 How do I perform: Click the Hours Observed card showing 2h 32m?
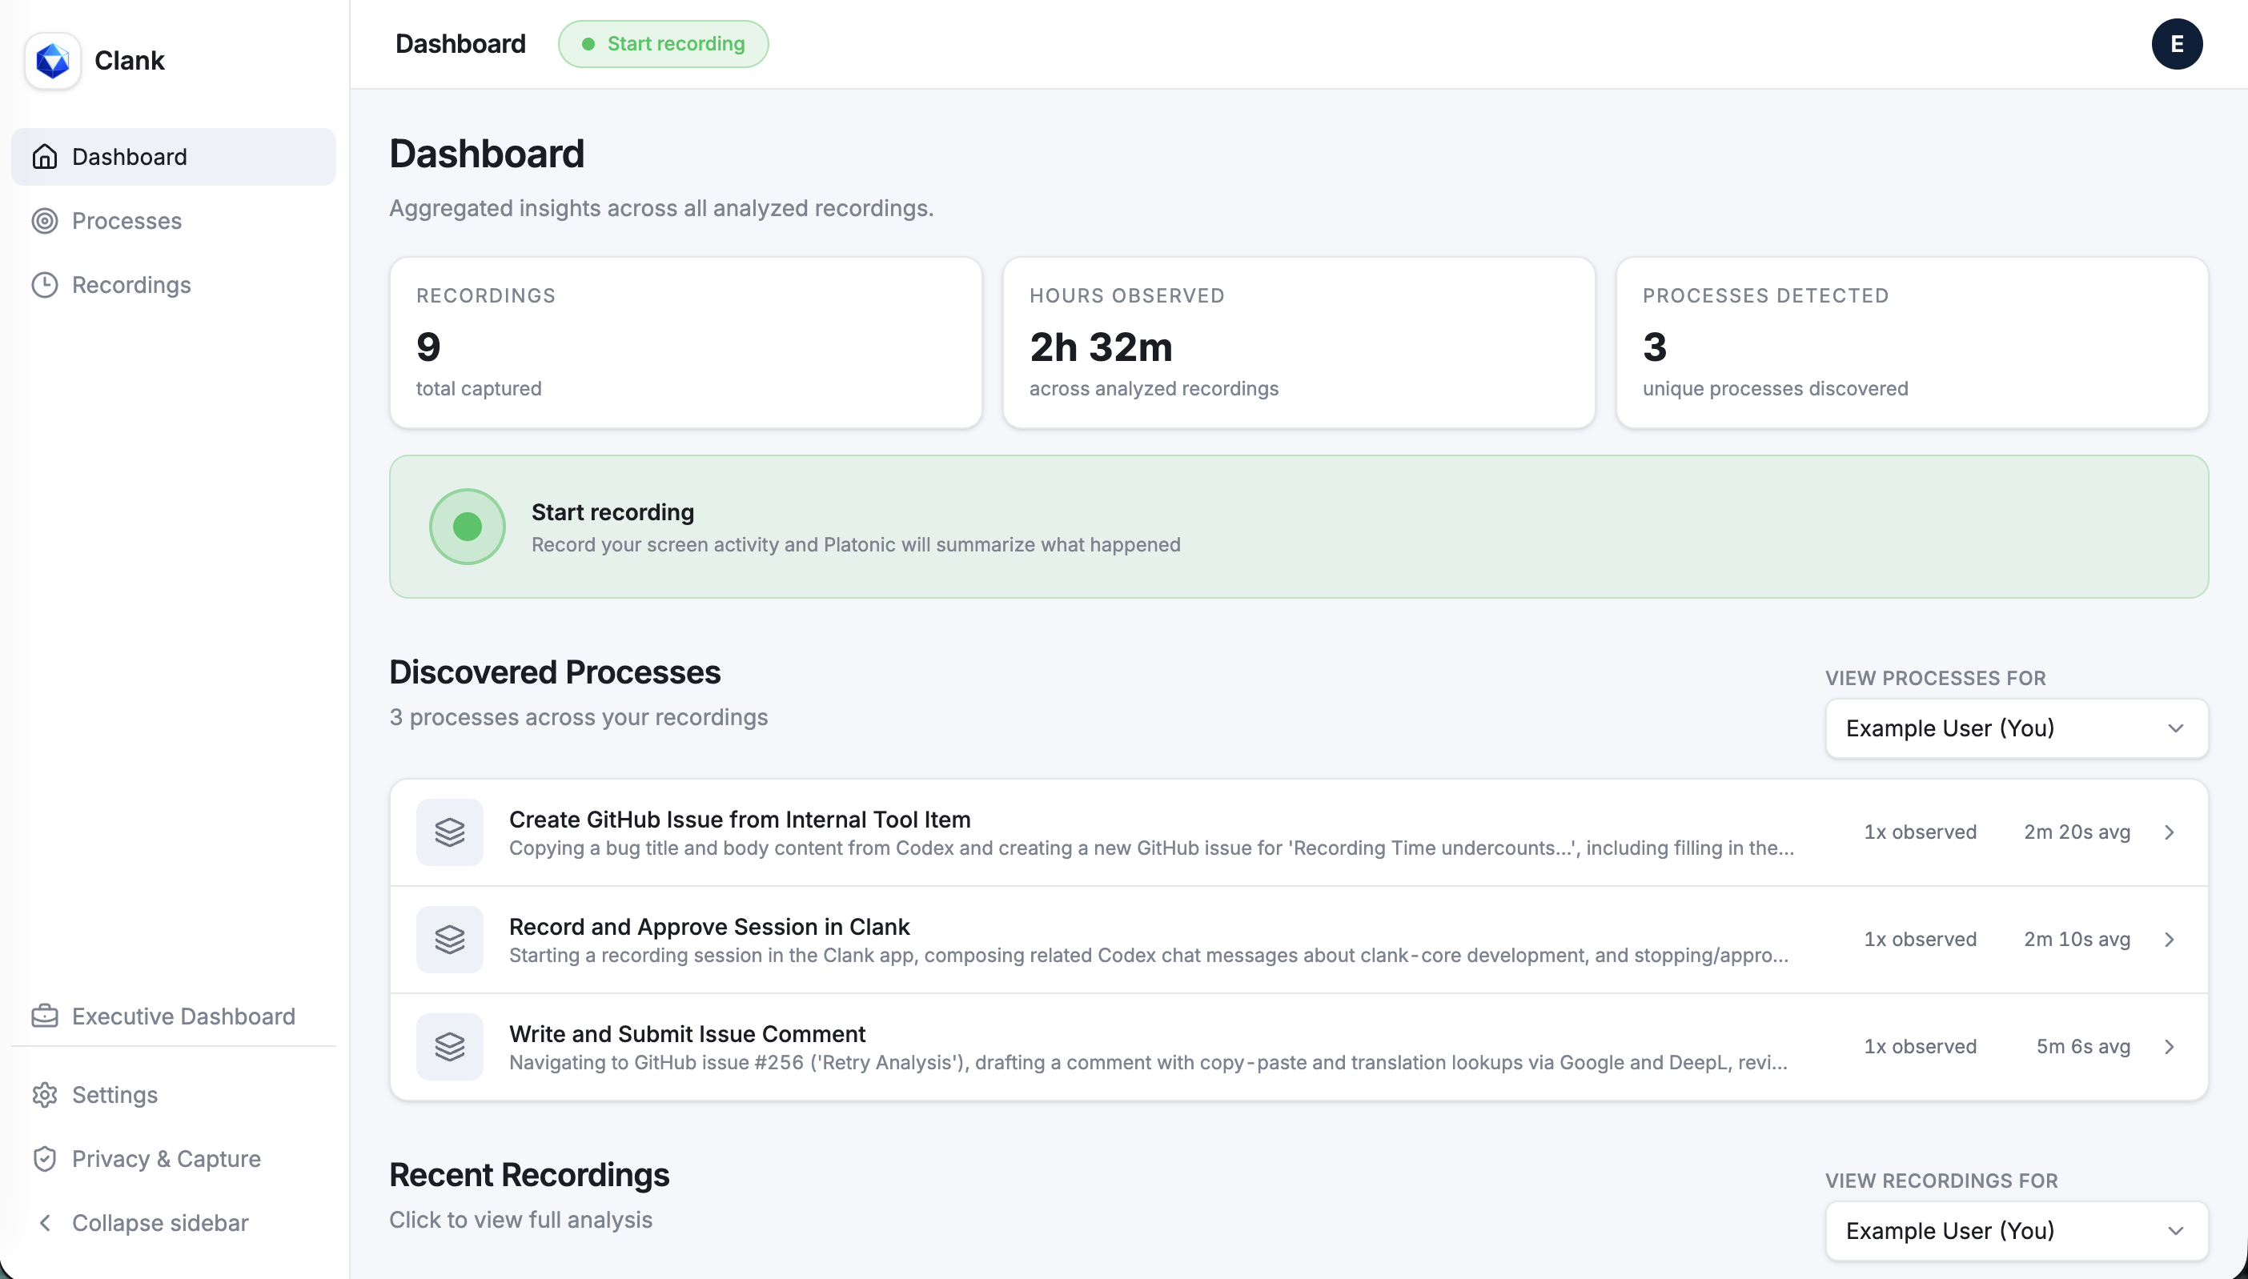pos(1299,343)
